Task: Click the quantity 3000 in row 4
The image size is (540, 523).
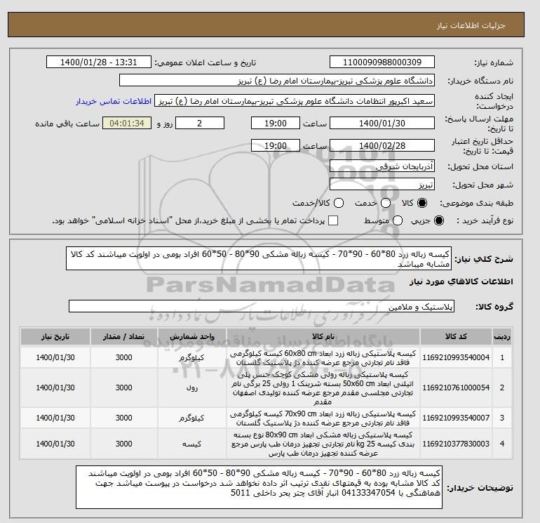Action: pyautogui.click(x=124, y=444)
